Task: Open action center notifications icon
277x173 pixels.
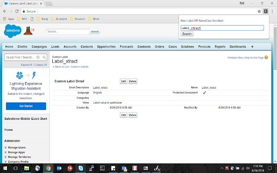Action: click(x=270, y=168)
